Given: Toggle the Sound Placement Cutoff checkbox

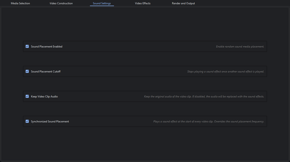Looking at the screenshot, I should click(27, 72).
